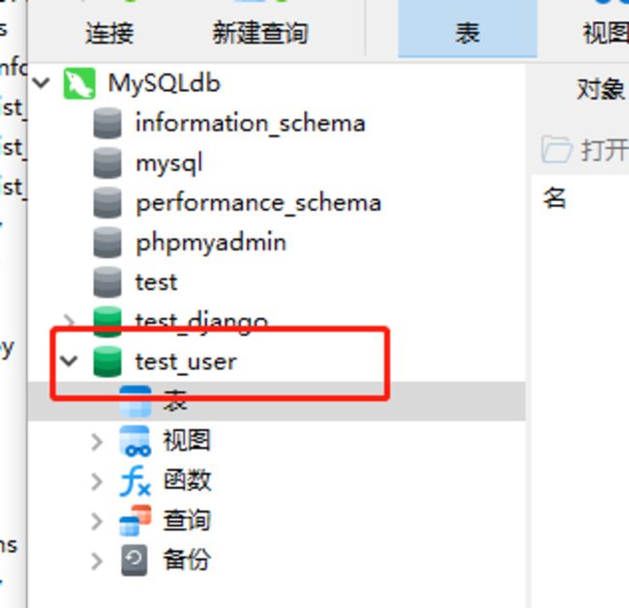
Task: Click the MySQLdb connection icon
Action: coord(79,83)
